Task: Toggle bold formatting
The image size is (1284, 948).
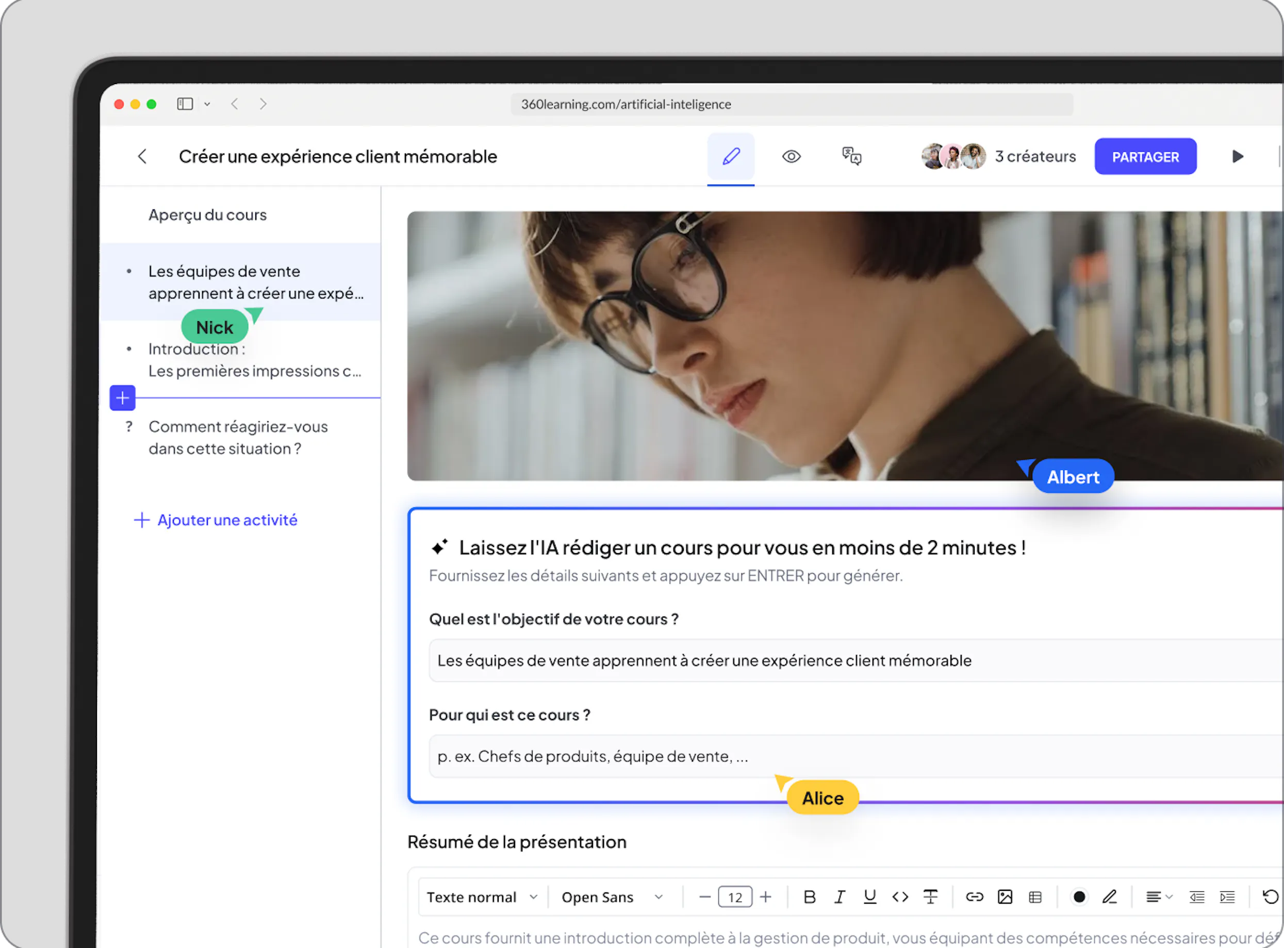Action: 809,896
